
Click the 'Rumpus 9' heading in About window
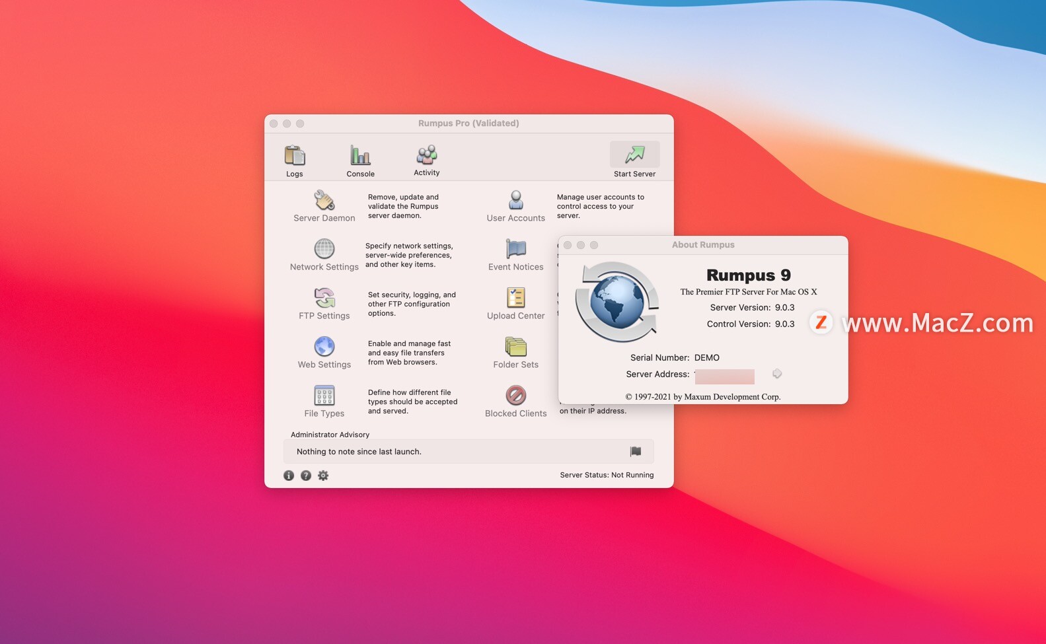(x=749, y=275)
